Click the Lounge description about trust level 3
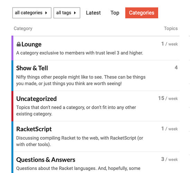Screen dimensions: 190x173 click(x=80, y=53)
